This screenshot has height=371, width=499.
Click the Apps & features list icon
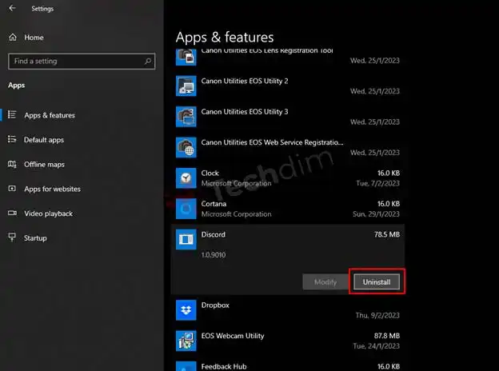point(12,115)
